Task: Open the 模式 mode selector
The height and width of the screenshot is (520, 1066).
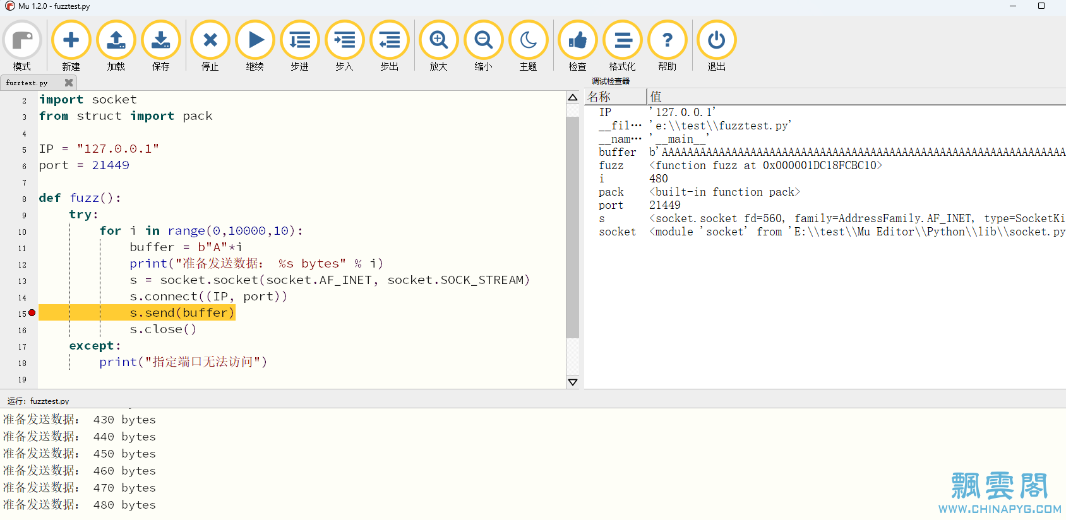Action: [x=22, y=45]
